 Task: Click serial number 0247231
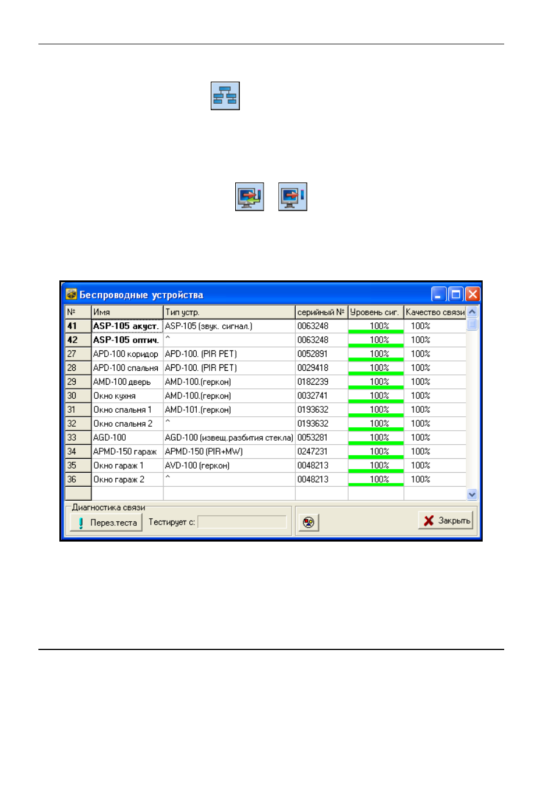tap(321, 452)
